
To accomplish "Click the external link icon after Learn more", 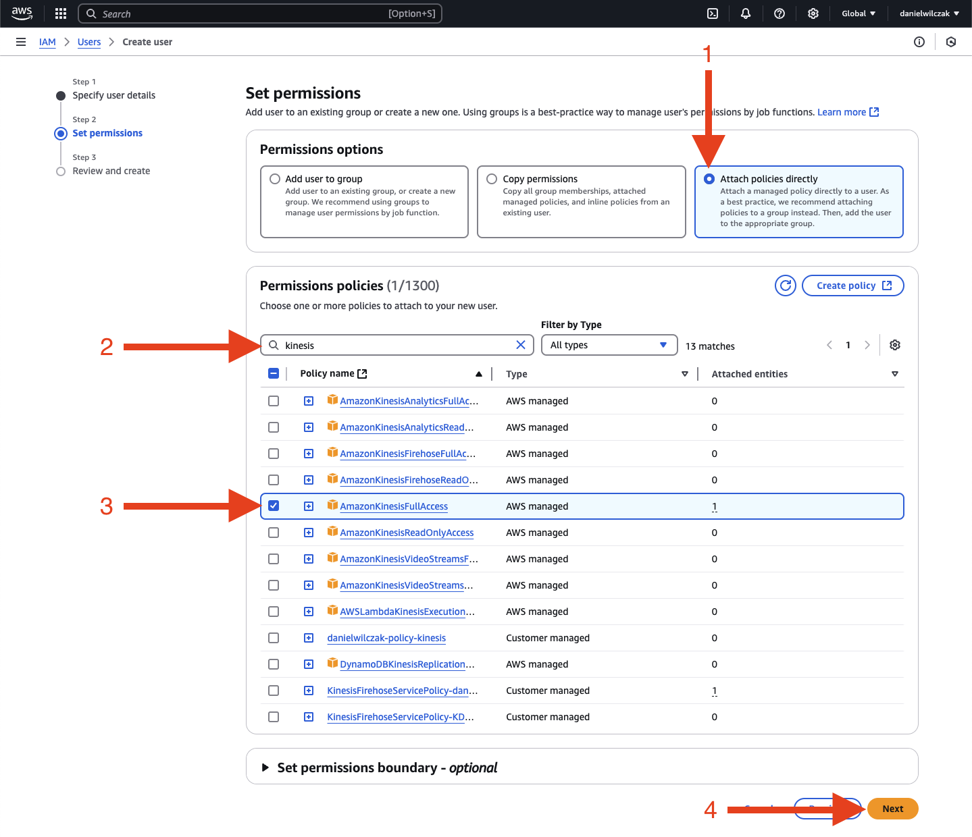I will tap(874, 112).
